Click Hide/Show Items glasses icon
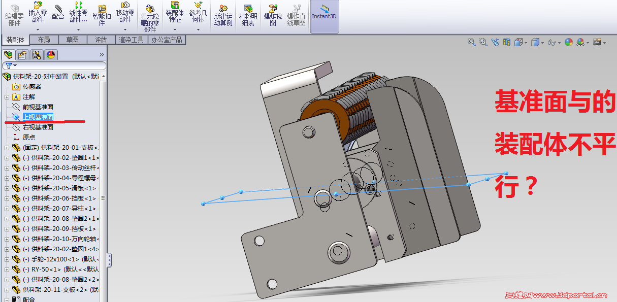Viewport: 617px width, 302px height. click(x=552, y=43)
